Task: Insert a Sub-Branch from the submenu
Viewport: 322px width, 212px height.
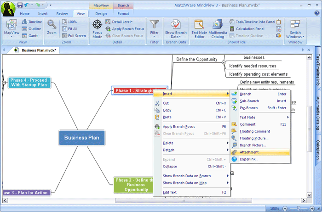Action: tap(260, 101)
